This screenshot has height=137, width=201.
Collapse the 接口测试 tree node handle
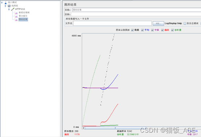2,3
